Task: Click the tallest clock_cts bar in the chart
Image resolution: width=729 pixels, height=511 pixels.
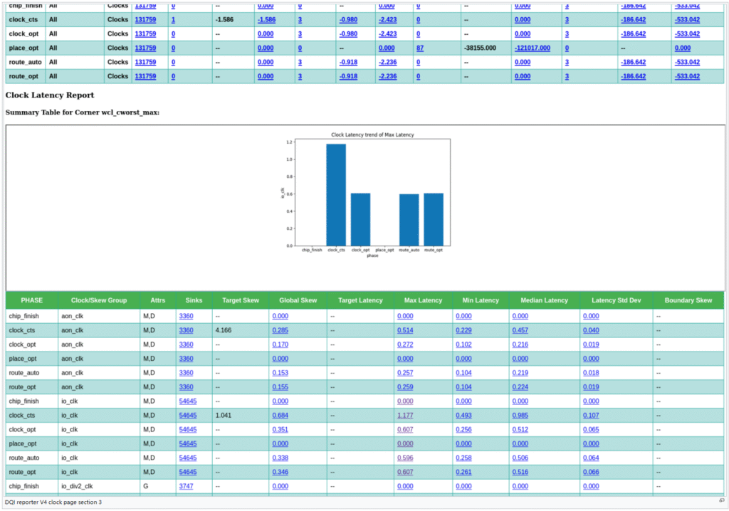Action: (336, 194)
